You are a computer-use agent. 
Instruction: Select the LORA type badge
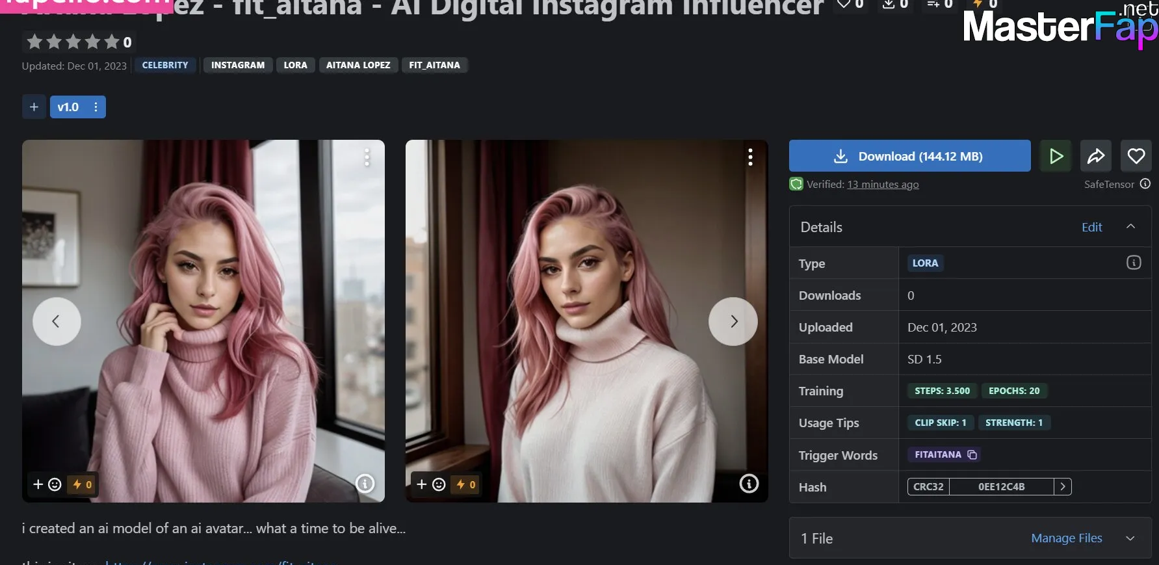tap(925, 263)
